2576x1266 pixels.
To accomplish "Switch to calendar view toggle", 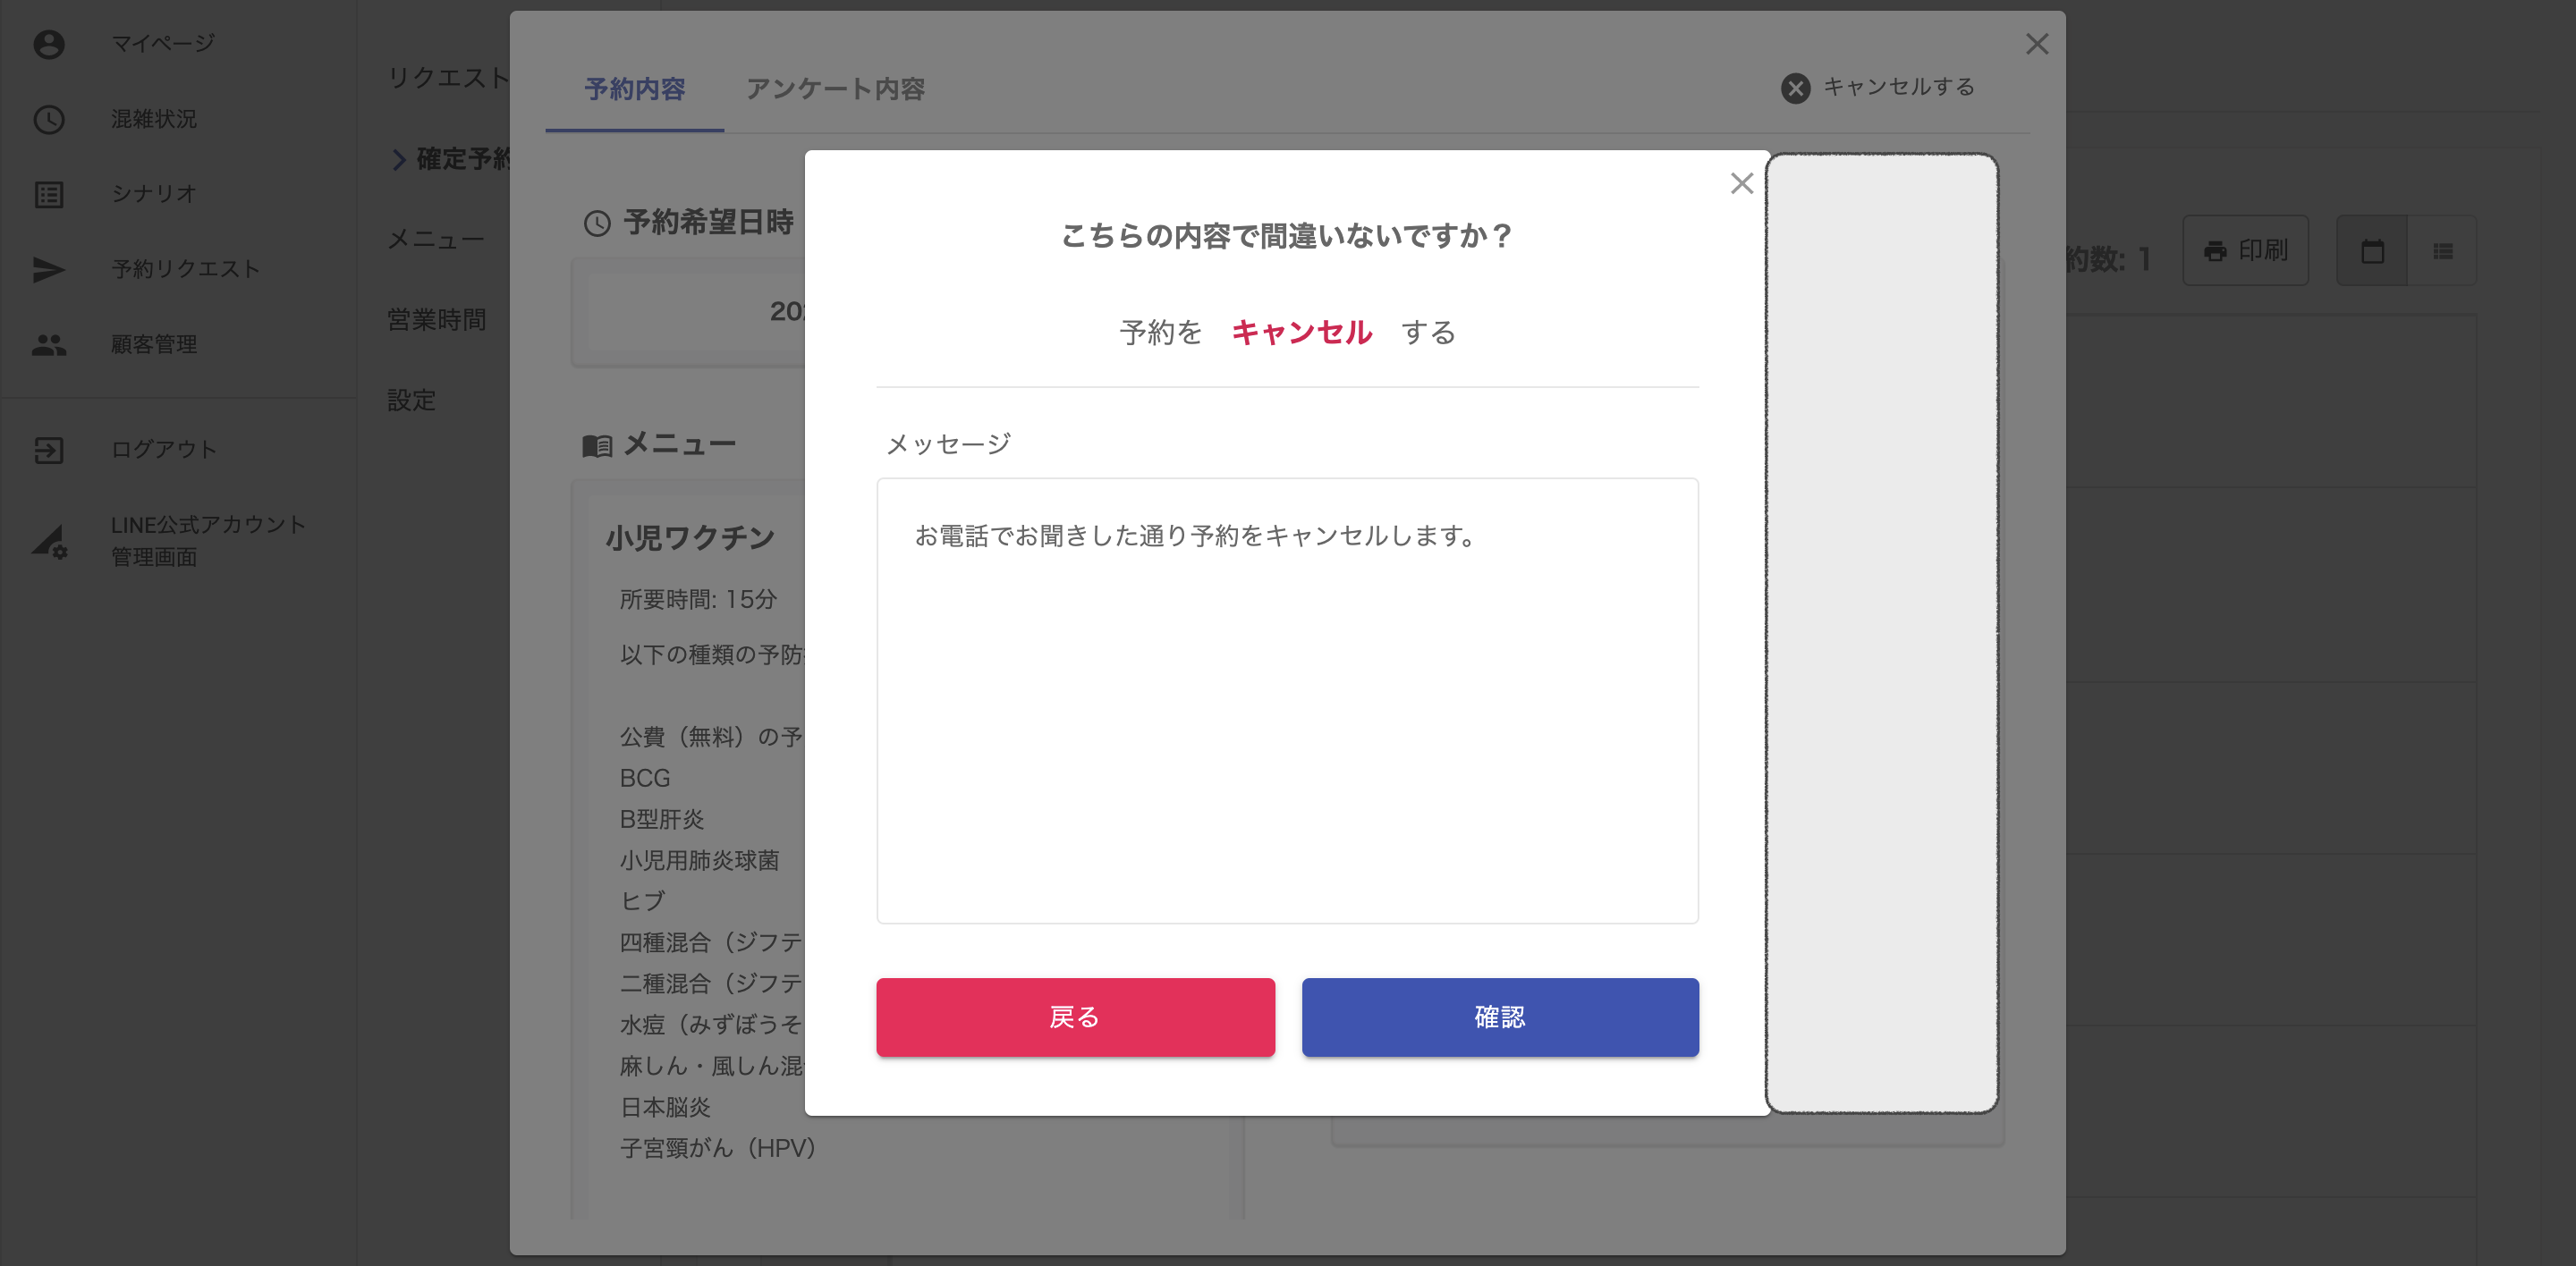I will point(2371,251).
